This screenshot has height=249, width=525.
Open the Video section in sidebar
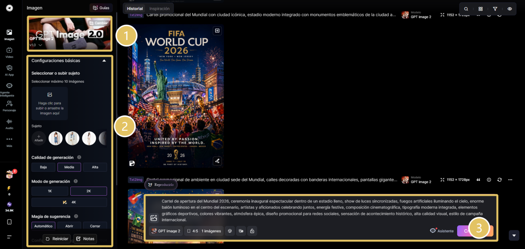(x=9, y=53)
